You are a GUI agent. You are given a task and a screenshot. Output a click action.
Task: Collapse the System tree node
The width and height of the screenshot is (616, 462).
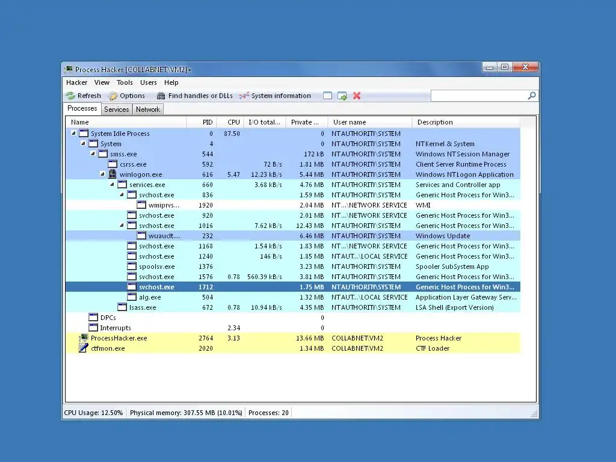pos(83,143)
